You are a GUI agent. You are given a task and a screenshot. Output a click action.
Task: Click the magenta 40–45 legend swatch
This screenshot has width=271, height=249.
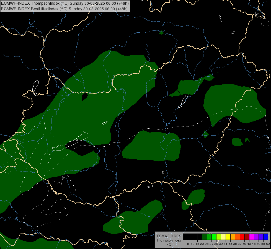pos(252,237)
